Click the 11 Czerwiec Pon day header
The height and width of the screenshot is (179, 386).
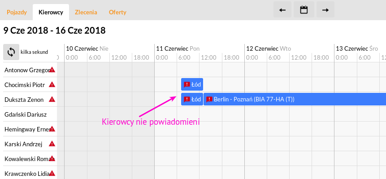coord(178,48)
